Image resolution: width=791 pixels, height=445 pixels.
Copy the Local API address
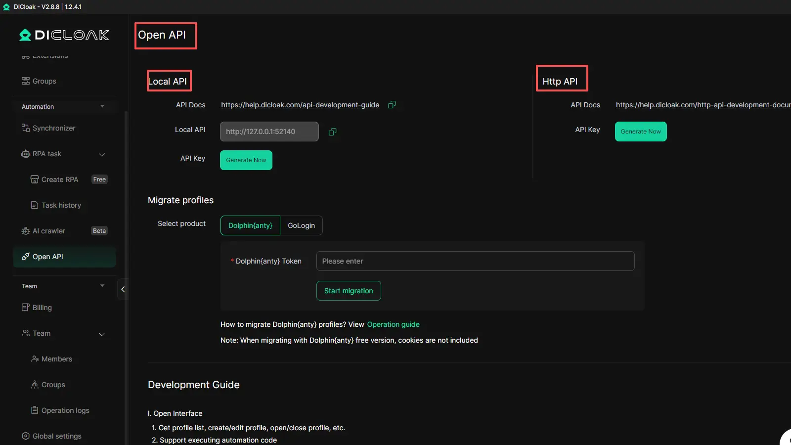click(x=333, y=132)
